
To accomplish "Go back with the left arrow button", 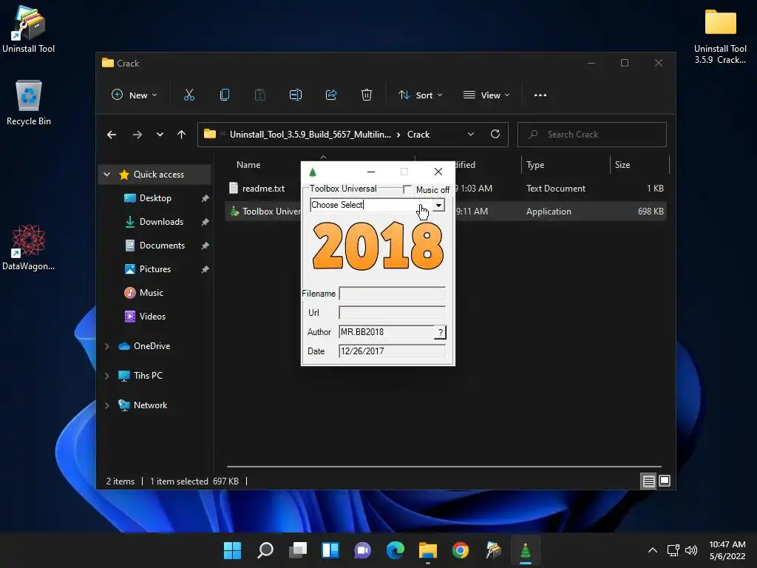I will click(x=112, y=135).
